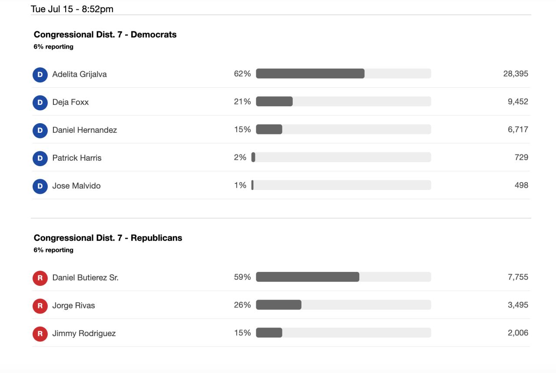
Task: Open Adelita Grijalva's candidate details
Action: (x=79, y=74)
